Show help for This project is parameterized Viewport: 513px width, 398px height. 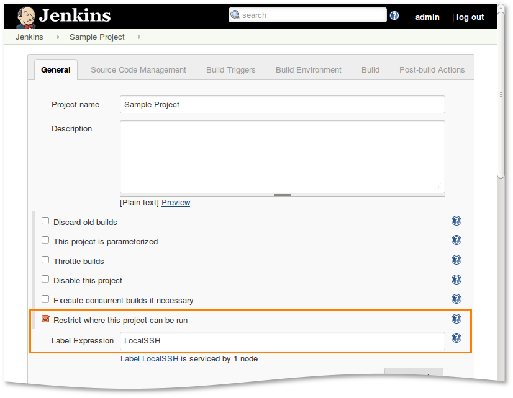point(456,241)
